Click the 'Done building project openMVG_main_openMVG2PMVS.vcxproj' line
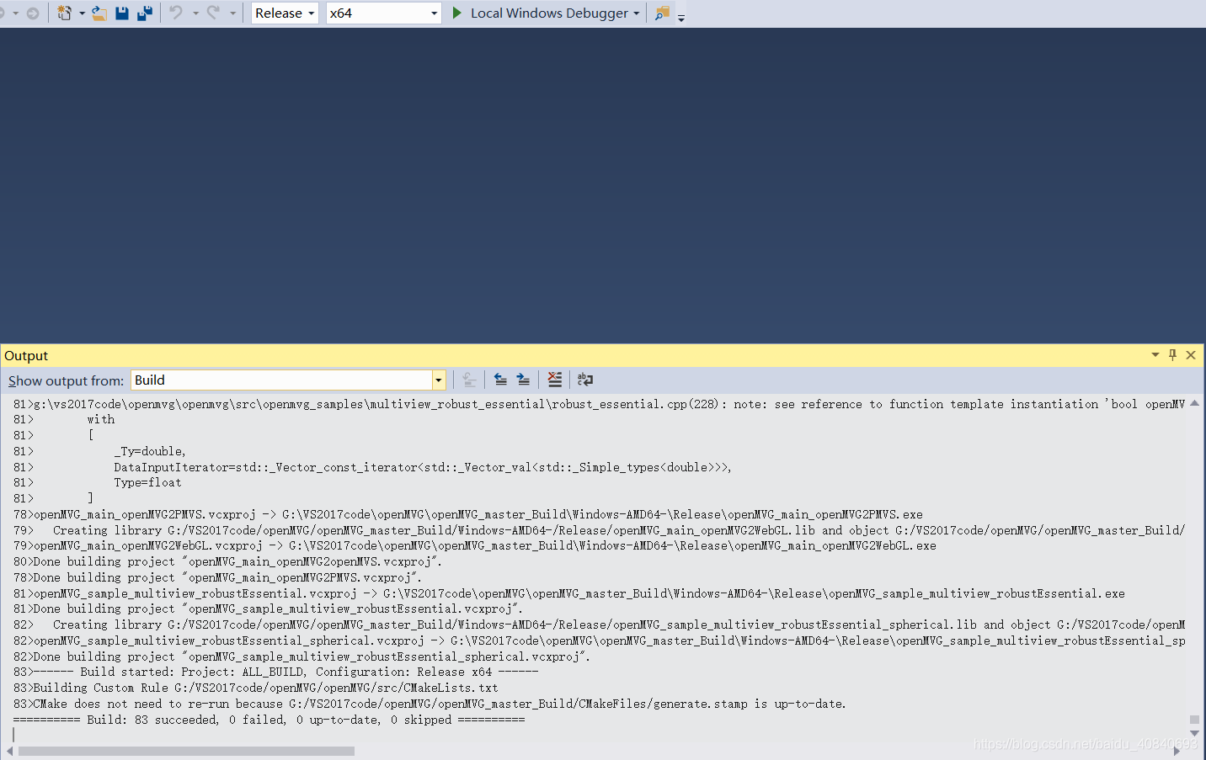Screen dimensions: 1206x760 click(217, 577)
